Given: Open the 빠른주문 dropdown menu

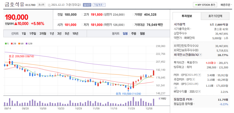Looking at the screenshot, I should point(226,5).
